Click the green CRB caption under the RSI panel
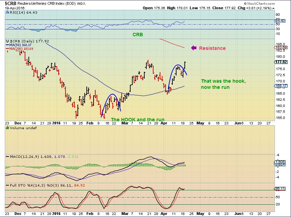The width and height of the screenshot is (291, 217). (138, 35)
